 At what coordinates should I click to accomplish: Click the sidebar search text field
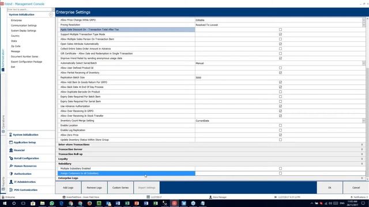[29, 9]
